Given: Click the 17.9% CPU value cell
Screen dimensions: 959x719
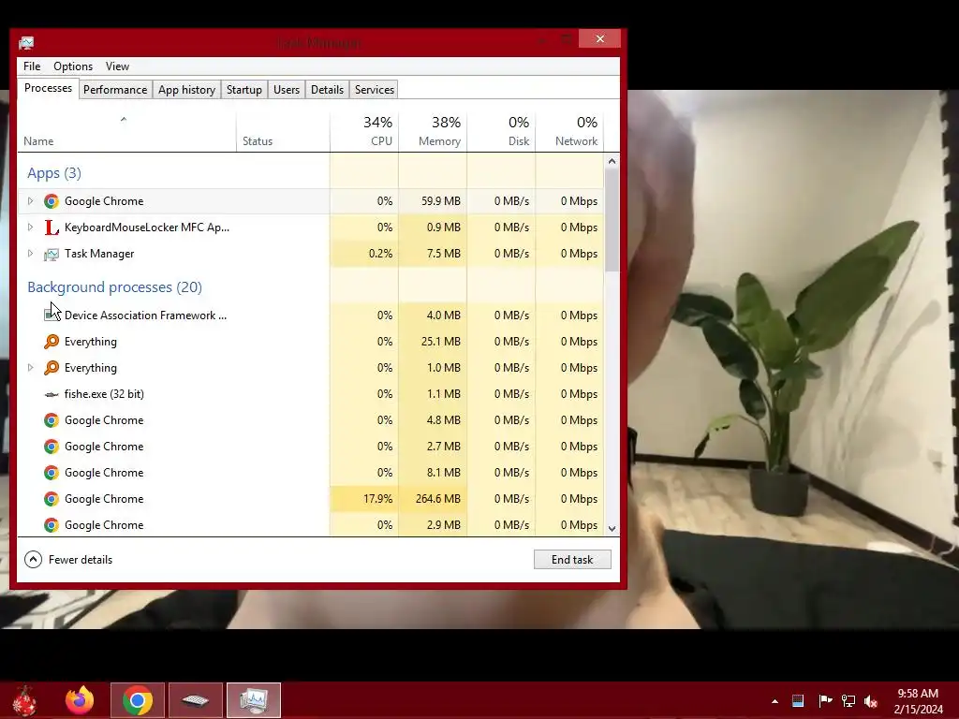Looking at the screenshot, I should click(364, 499).
